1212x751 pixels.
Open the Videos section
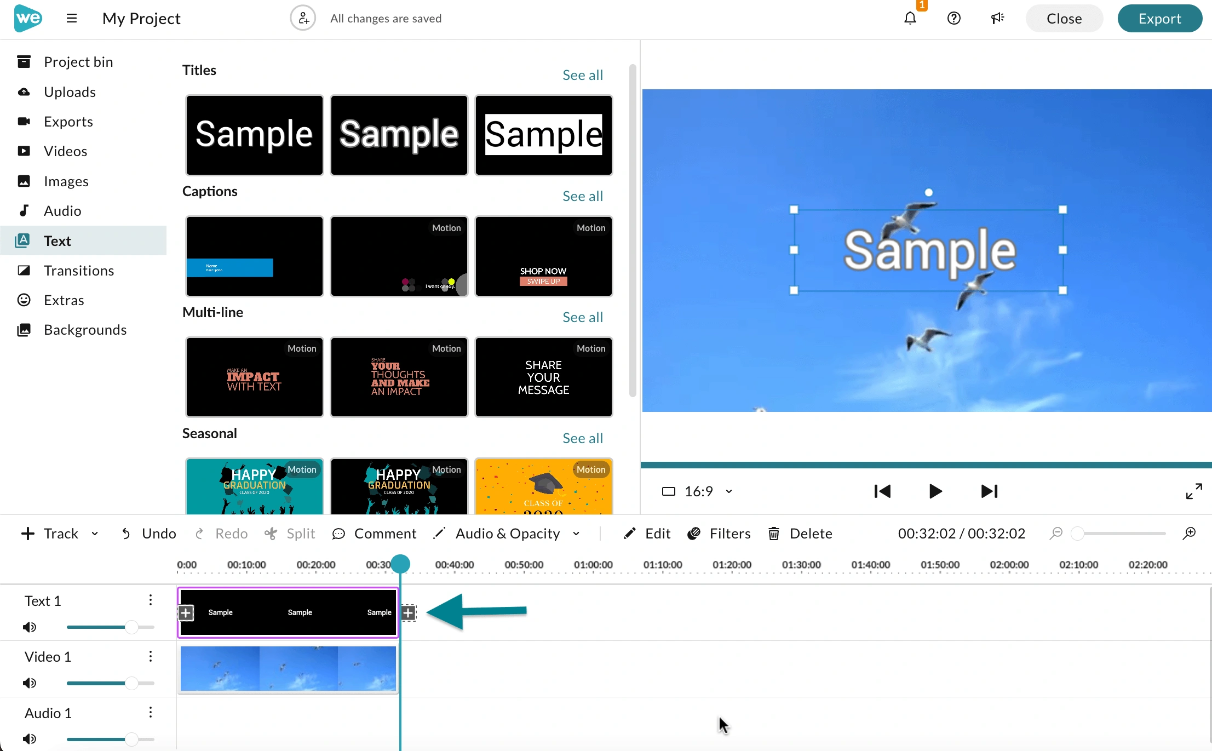[83, 151]
